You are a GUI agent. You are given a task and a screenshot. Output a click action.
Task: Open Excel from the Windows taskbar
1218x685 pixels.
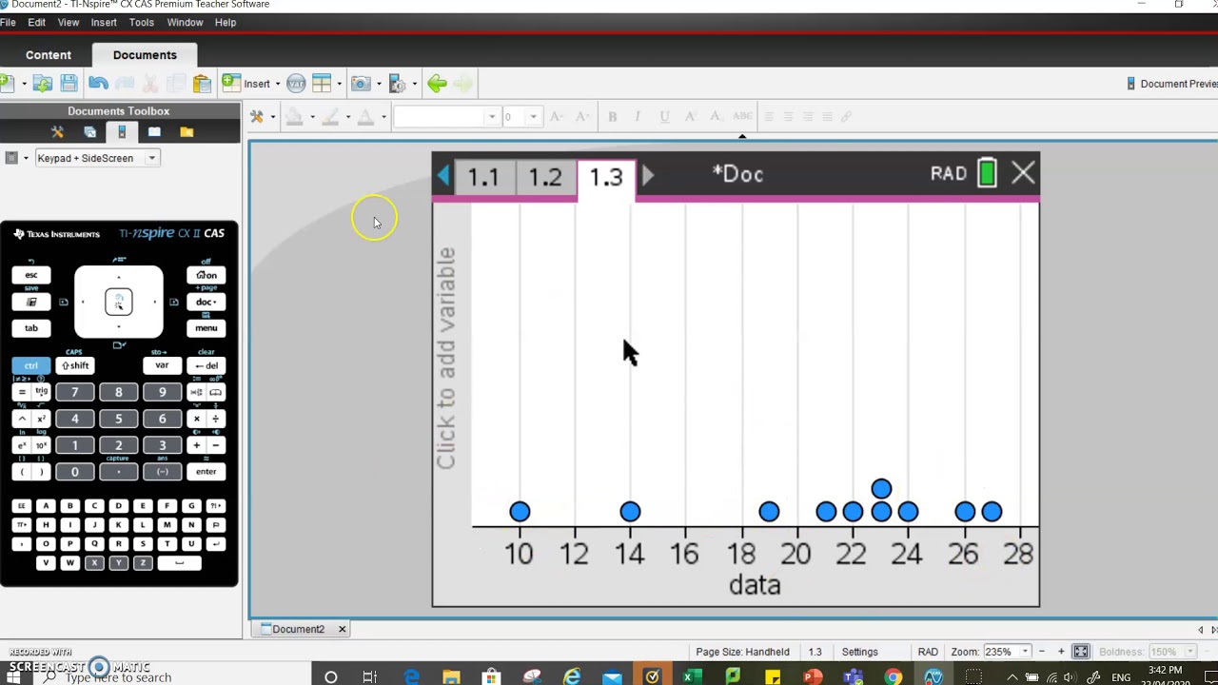[692, 677]
